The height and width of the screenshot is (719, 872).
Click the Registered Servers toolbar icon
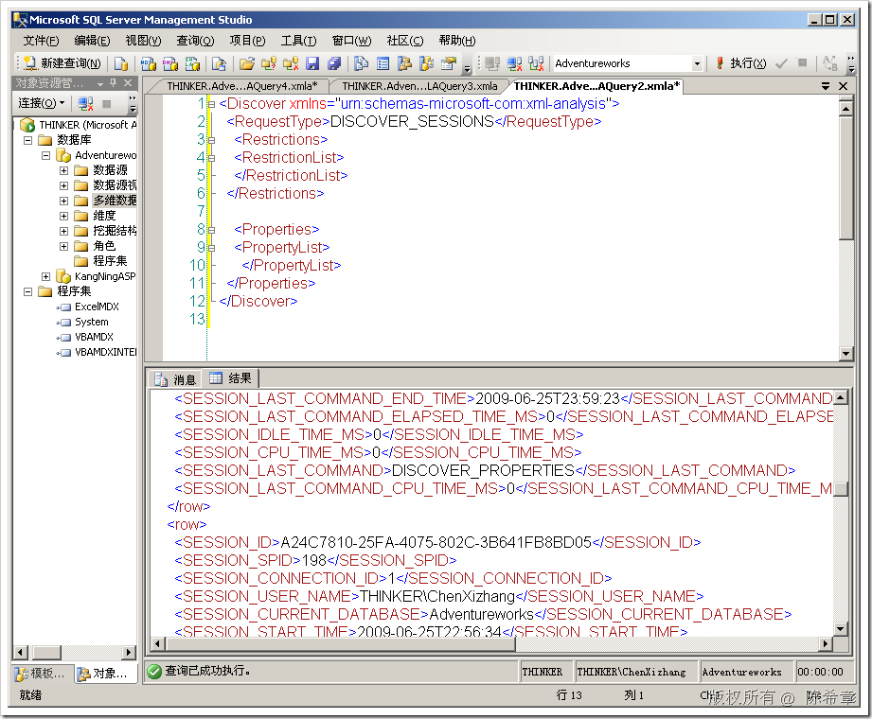(x=362, y=63)
